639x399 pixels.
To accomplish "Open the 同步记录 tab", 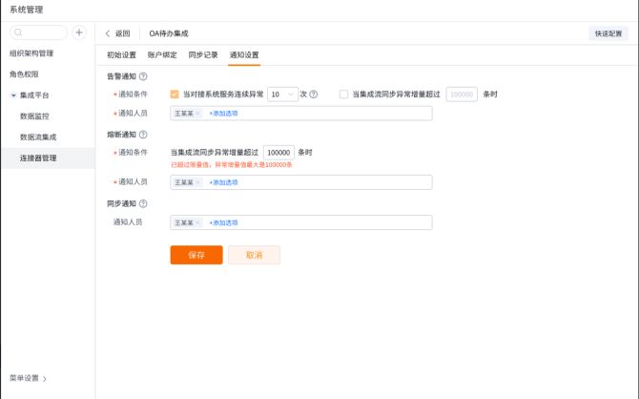I will 203,55.
